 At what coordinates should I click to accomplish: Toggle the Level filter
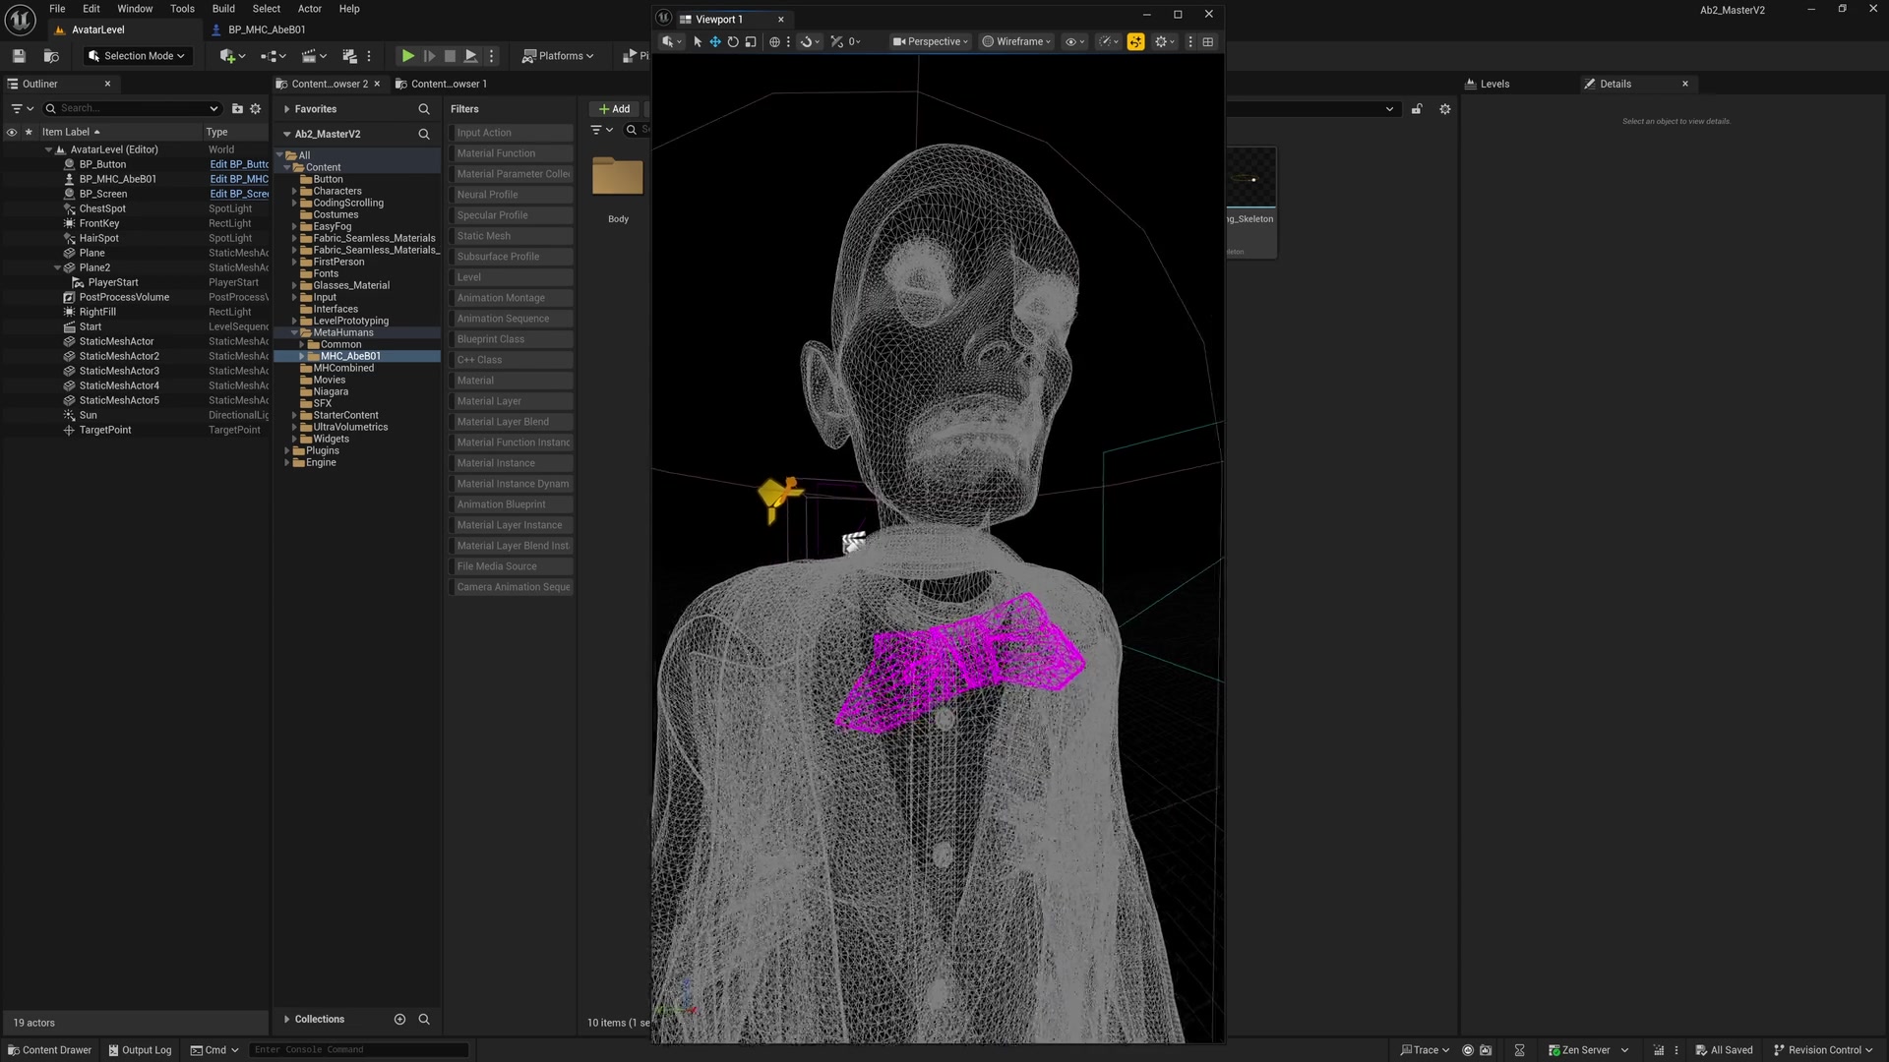511,277
